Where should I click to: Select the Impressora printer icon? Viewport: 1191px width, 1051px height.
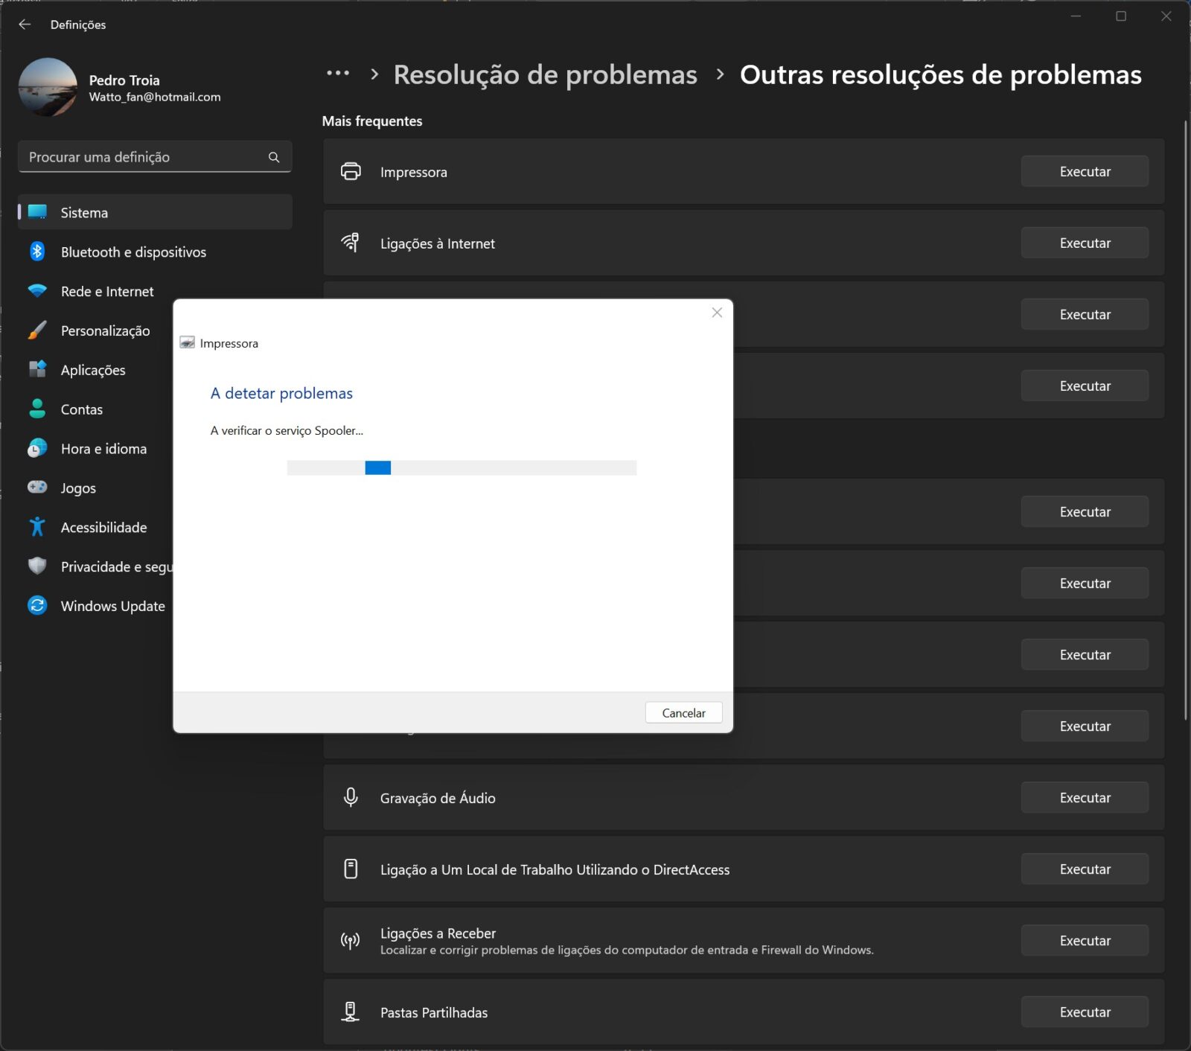[x=351, y=171]
